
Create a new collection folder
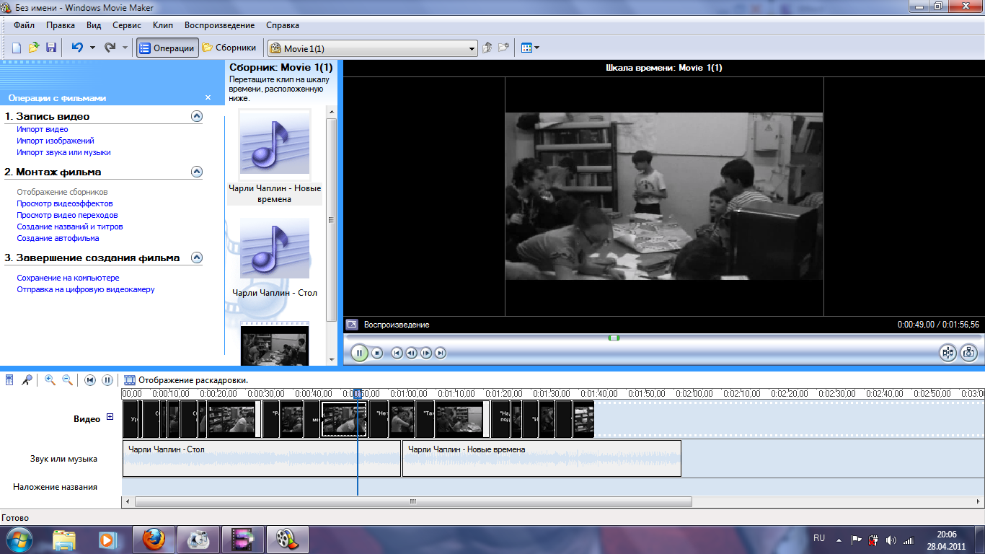coord(503,48)
